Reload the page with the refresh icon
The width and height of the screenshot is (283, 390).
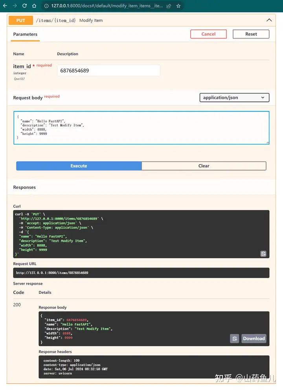(x=24, y=6)
